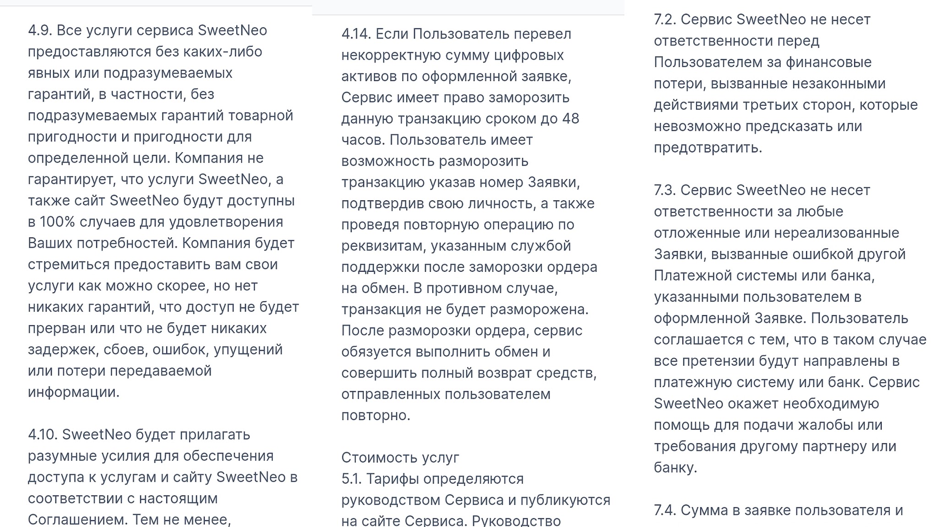Click the word "информации." ending clause 4.9
This screenshot has height=527, width=938.
pos(74,392)
